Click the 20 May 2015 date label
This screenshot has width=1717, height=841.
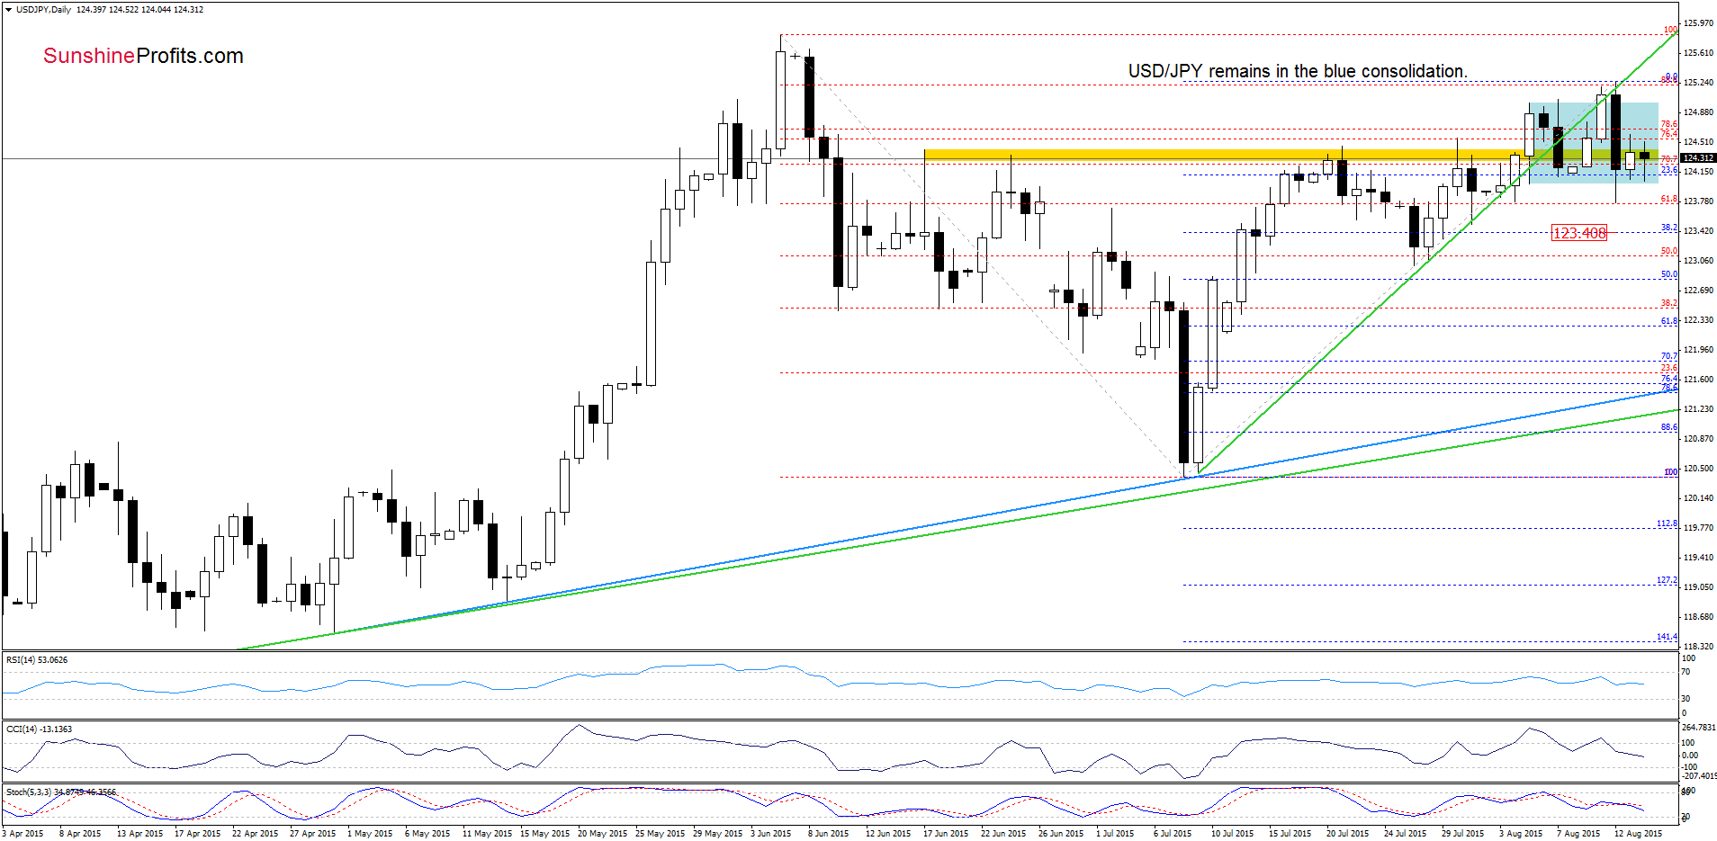(602, 834)
